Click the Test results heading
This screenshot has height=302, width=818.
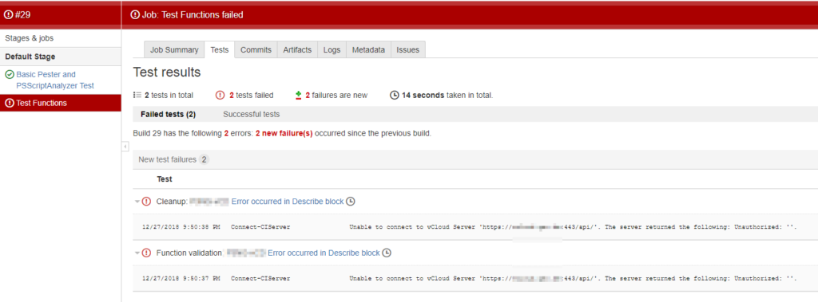point(167,72)
